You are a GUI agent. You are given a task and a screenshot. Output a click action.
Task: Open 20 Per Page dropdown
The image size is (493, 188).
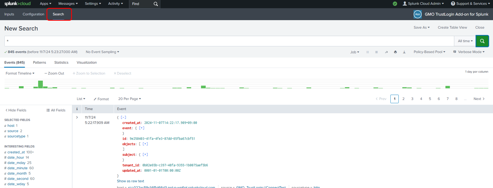pyautogui.click(x=129, y=99)
